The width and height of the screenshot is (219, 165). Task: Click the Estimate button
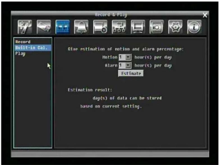pyautogui.click(x=131, y=73)
